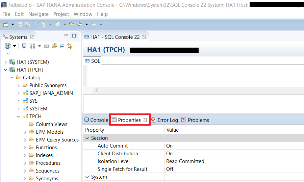Open the File menu
Screen dimensions: 304x182
pos(6,14)
